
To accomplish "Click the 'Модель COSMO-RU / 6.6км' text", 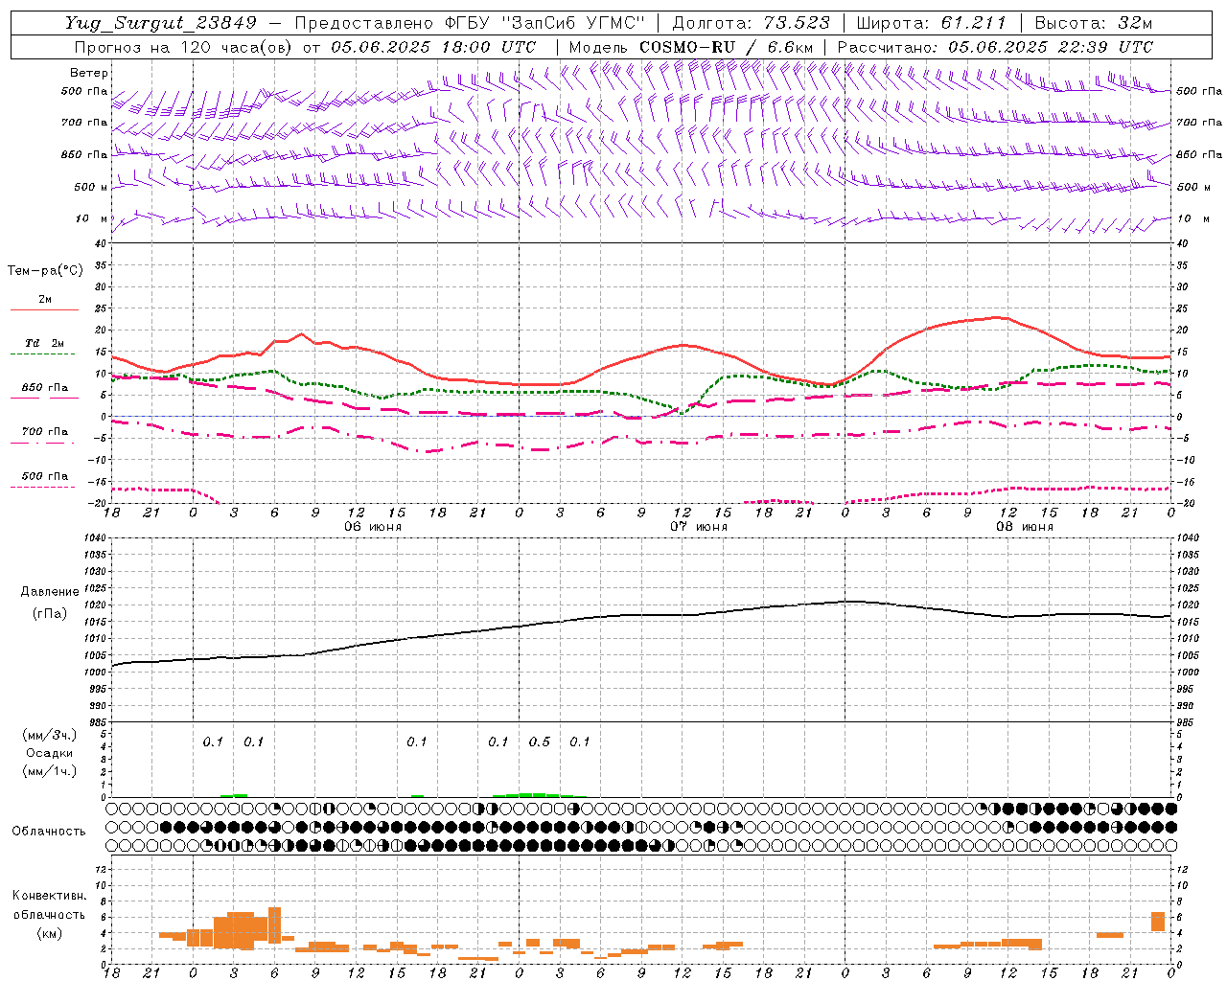I will (691, 47).
